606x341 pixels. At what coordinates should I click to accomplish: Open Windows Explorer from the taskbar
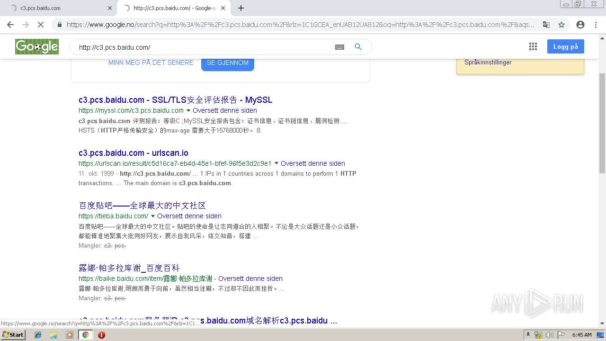53,335
